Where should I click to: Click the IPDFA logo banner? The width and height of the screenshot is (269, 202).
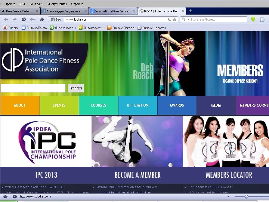click(x=44, y=61)
